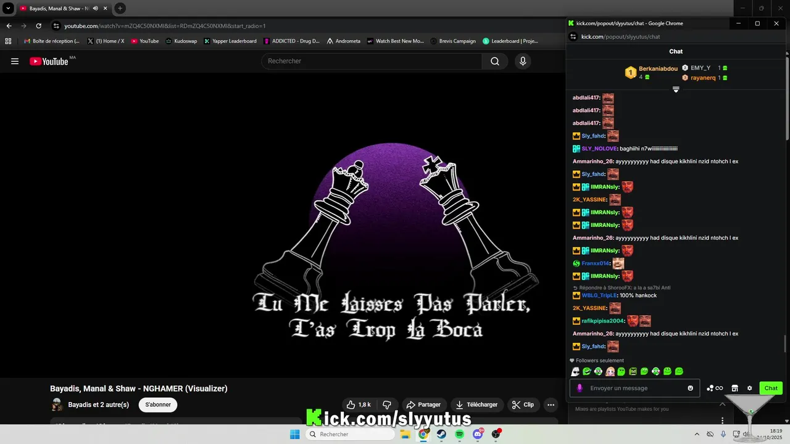Open Boîte de réception Gmail bookmark
This screenshot has width=790, height=444.
51,41
